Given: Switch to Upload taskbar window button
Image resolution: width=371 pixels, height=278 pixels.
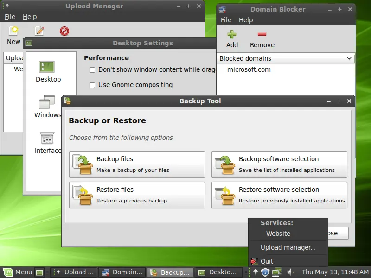Looking at the screenshot, I should (74, 272).
